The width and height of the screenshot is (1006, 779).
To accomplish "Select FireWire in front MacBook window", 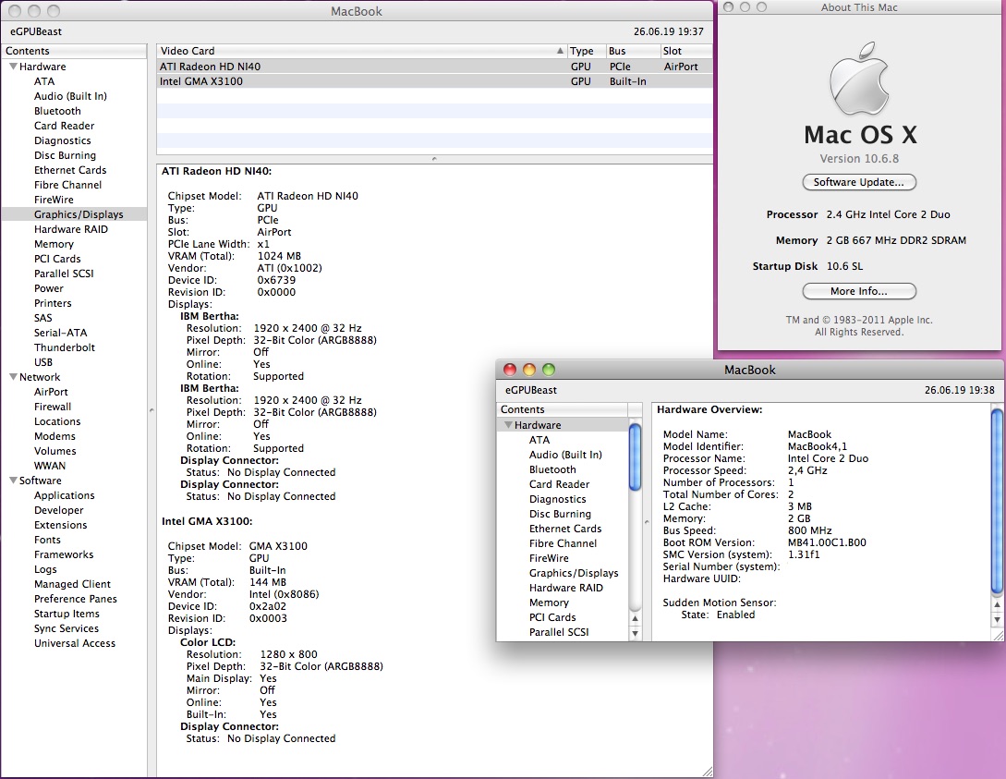I will [x=549, y=557].
